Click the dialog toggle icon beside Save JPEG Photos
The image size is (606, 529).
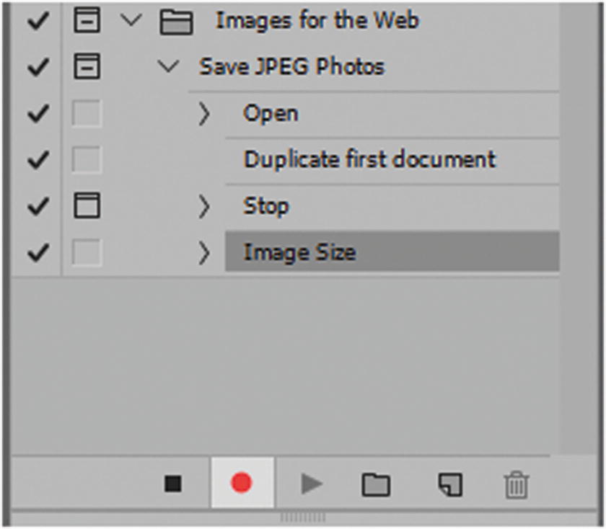[x=87, y=66]
